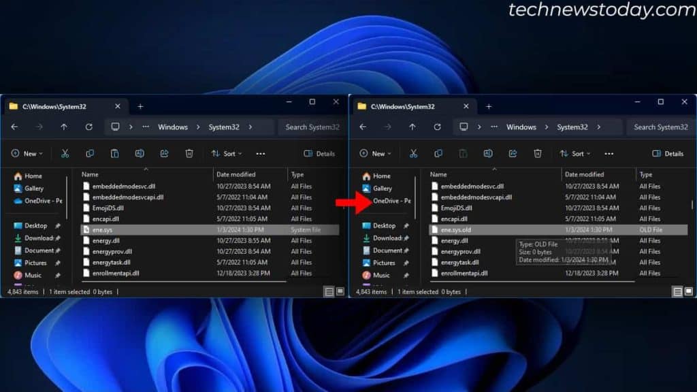697x392 pixels.
Task: Click Paste icon in left window toolbar
Action: (x=114, y=153)
